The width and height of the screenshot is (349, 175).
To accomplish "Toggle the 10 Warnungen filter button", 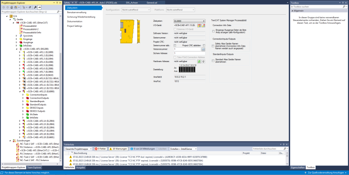I will coord(118,149).
